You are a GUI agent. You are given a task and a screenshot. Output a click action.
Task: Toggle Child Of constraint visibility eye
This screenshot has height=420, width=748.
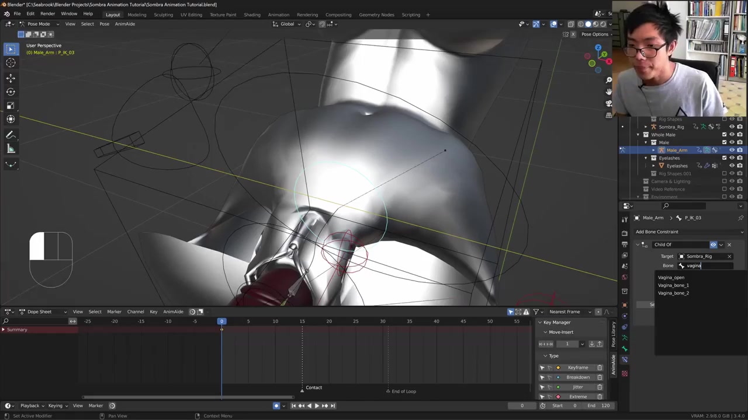point(713,244)
